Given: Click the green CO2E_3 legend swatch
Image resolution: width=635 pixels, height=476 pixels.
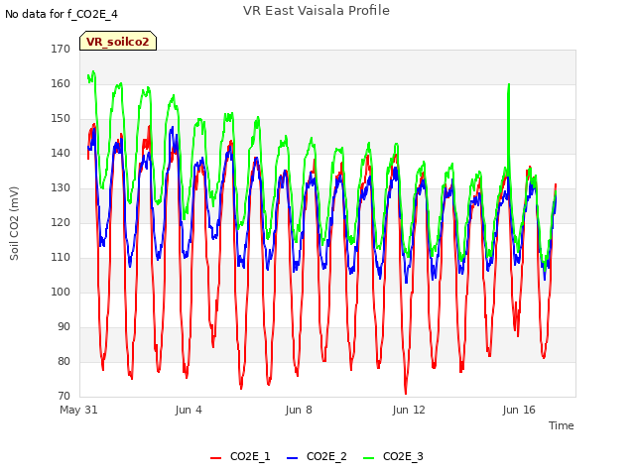Looking at the screenshot, I should 368,458.
